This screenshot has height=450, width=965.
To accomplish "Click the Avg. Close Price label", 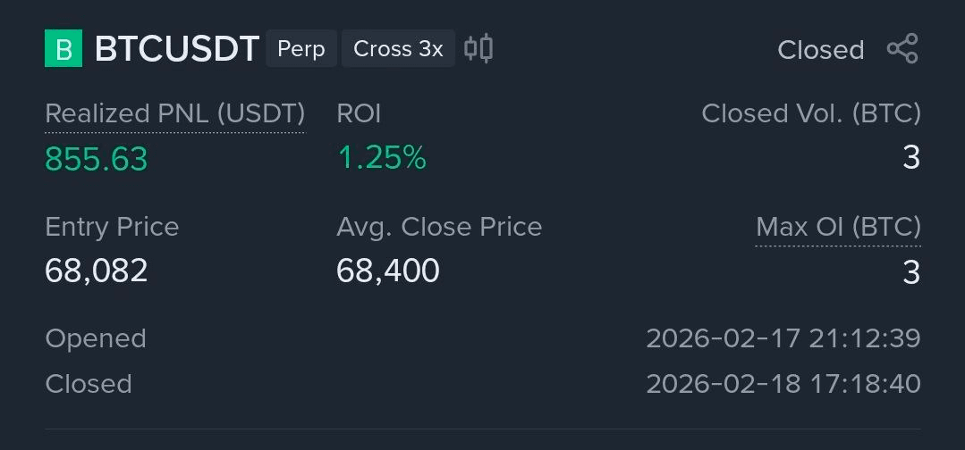I will pyautogui.click(x=439, y=227).
